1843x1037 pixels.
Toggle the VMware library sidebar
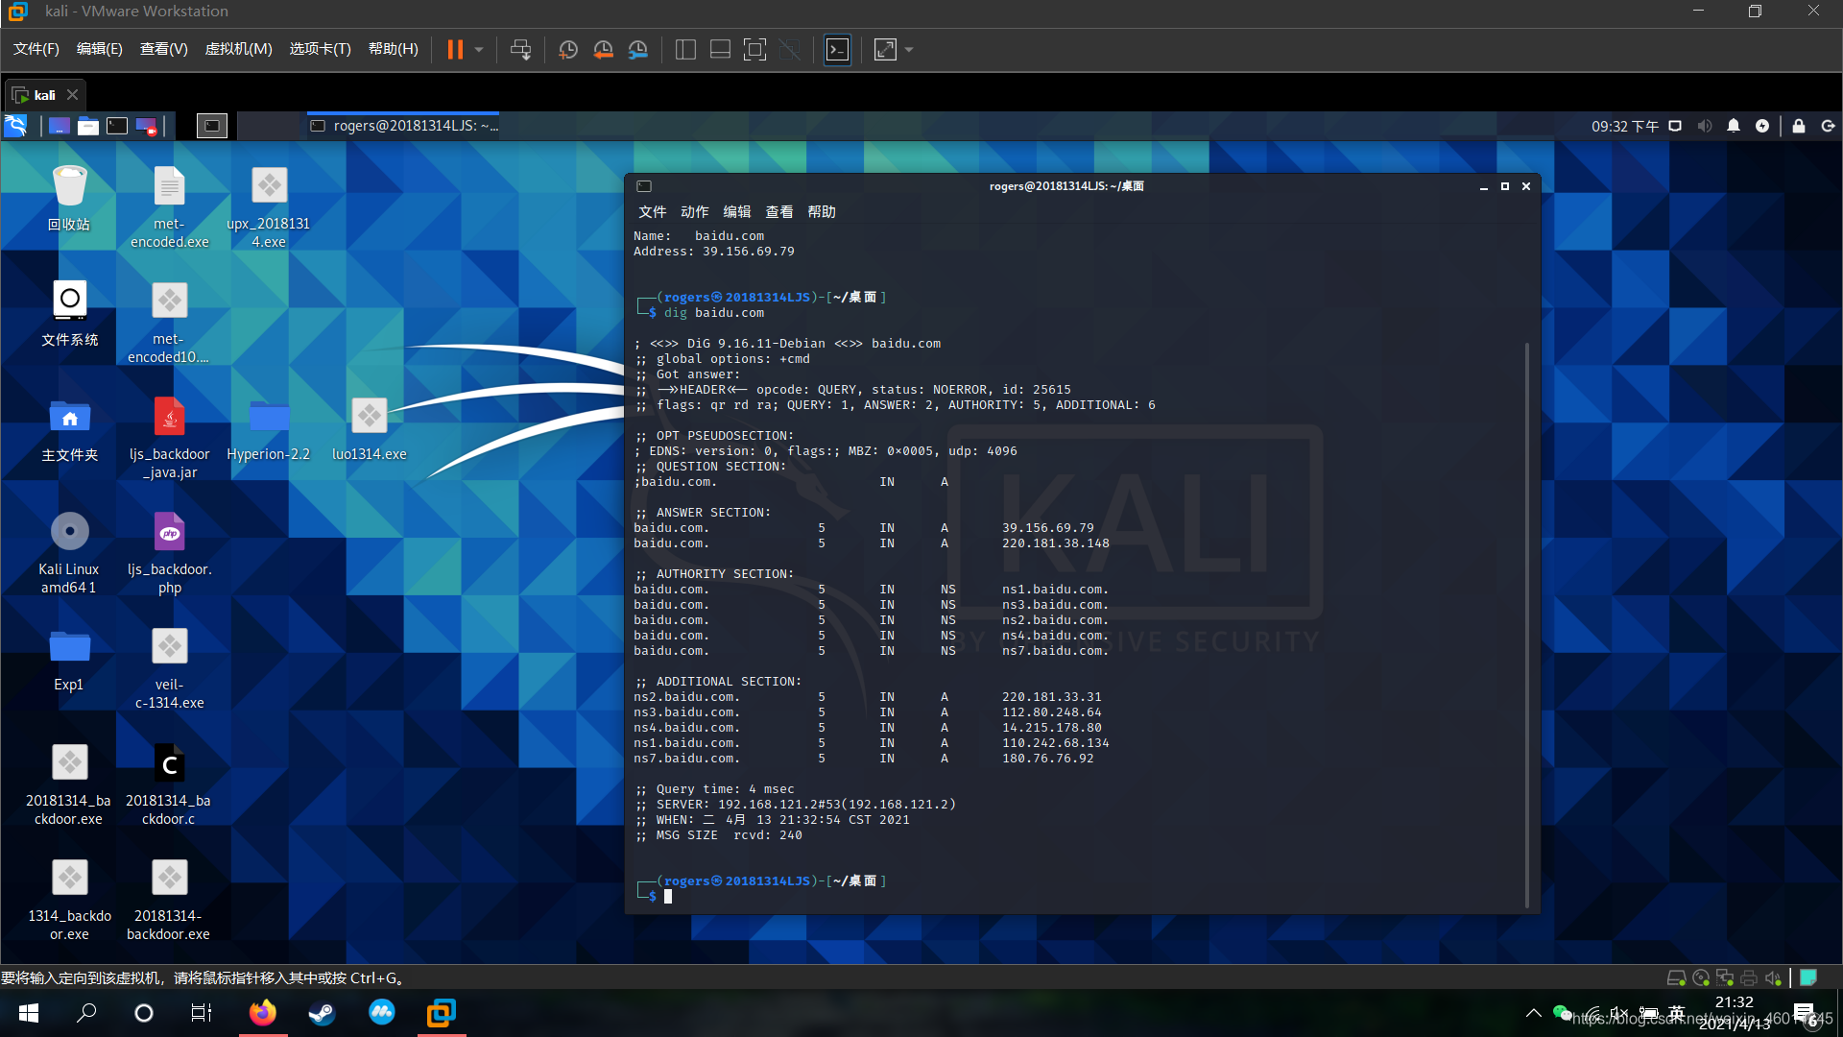[685, 50]
